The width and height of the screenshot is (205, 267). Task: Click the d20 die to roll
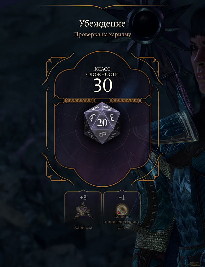tap(102, 123)
